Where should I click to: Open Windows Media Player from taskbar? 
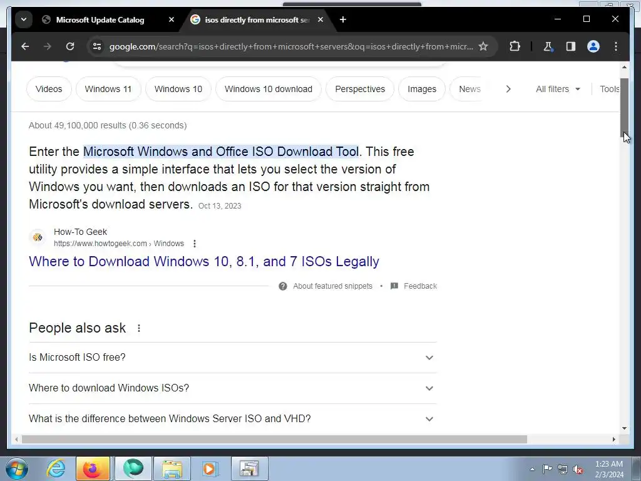point(210,468)
